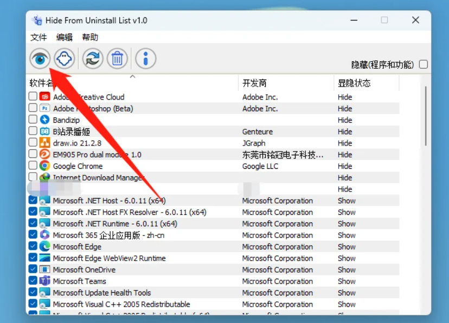Click the Adobe Creative Cloud red icon

click(44, 97)
